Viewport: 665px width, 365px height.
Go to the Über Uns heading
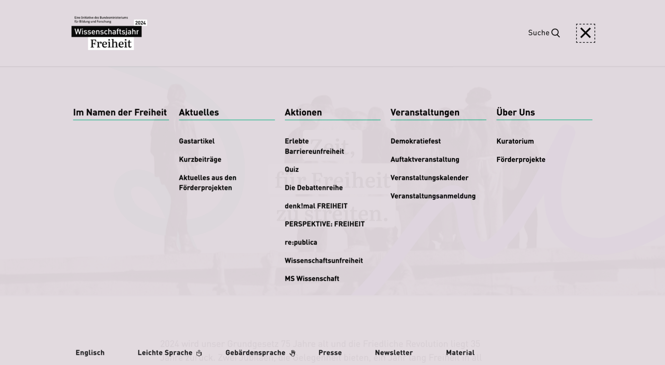pyautogui.click(x=515, y=112)
